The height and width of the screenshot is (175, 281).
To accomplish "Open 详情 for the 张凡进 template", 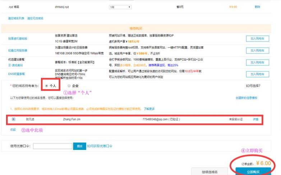I will pos(255,119).
